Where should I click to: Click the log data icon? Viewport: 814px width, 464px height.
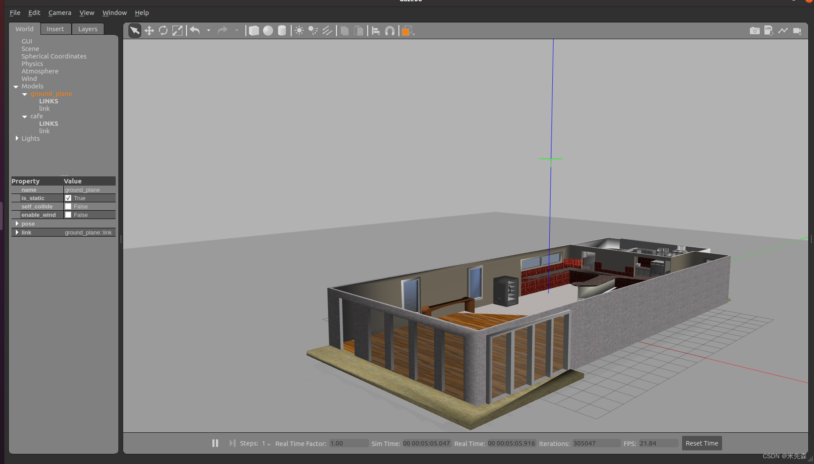(x=768, y=30)
